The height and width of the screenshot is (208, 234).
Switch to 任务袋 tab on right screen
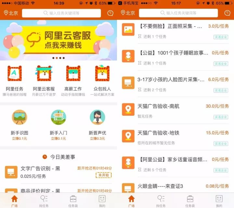click(190, 201)
